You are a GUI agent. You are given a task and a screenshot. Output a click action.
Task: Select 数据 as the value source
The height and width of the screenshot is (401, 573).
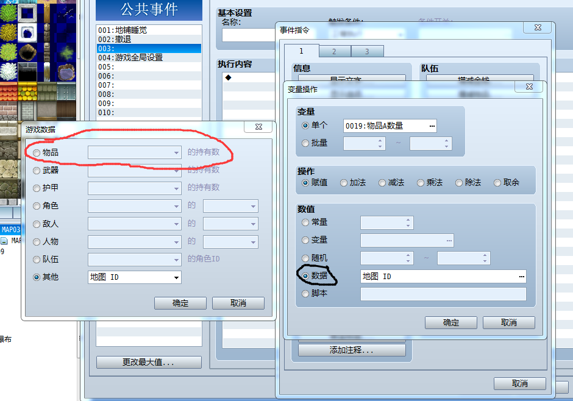click(x=305, y=275)
